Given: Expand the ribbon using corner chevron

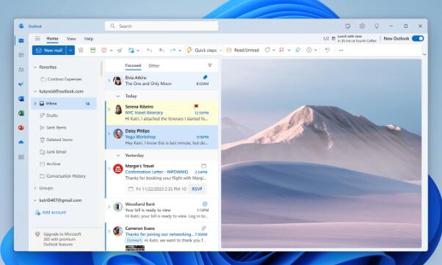Looking at the screenshot, I should 424,54.
